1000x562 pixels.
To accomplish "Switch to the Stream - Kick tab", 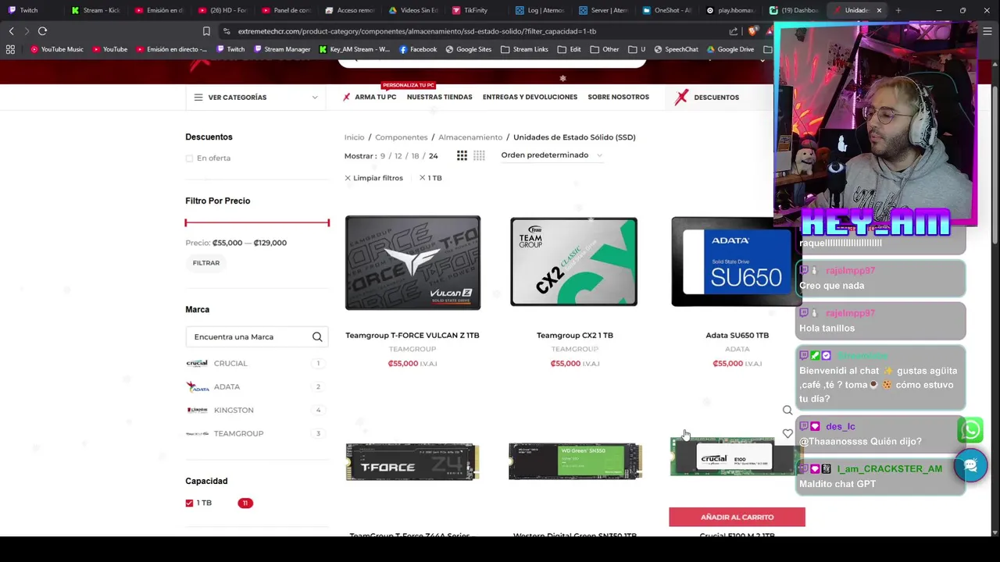I will (x=96, y=10).
